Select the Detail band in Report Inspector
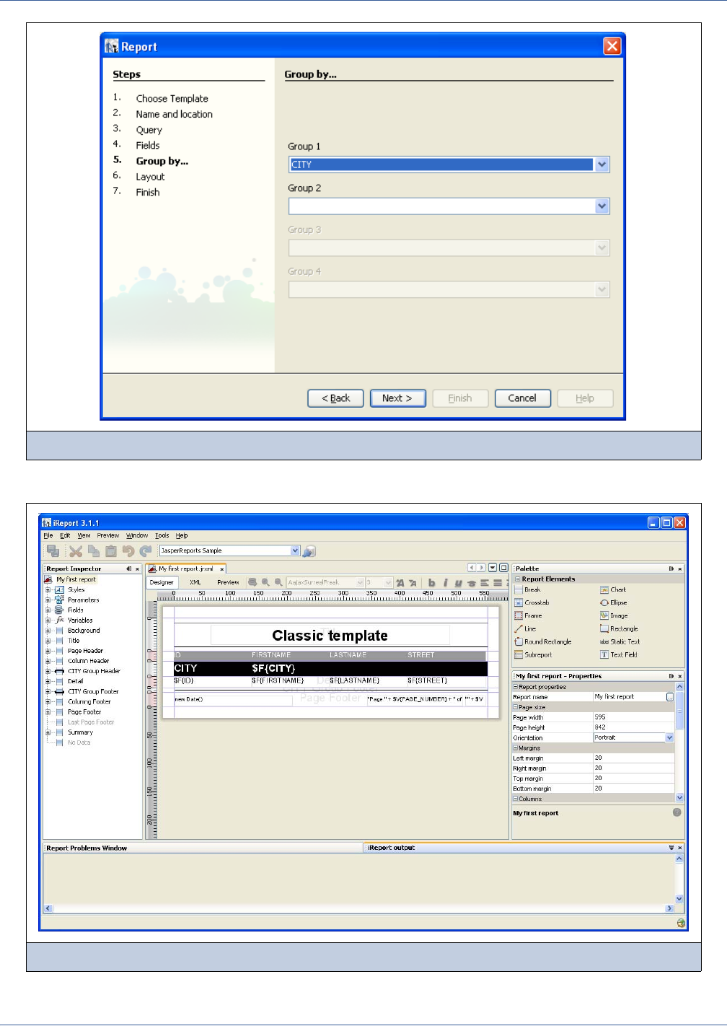Viewport: 727px width, 1026px height. coord(76,681)
